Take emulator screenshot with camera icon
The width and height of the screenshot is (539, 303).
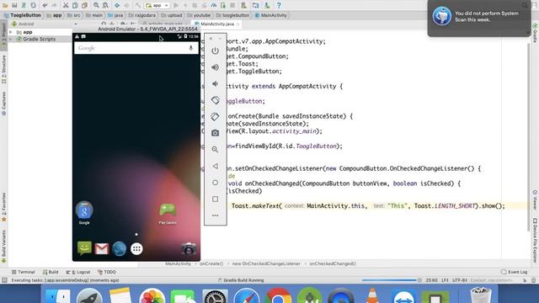(216, 133)
